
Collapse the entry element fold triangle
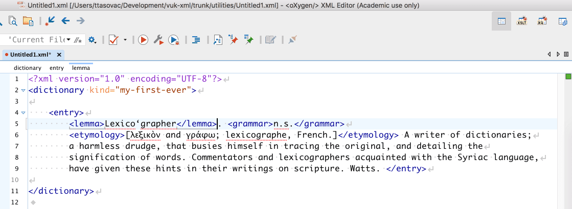coord(24,113)
